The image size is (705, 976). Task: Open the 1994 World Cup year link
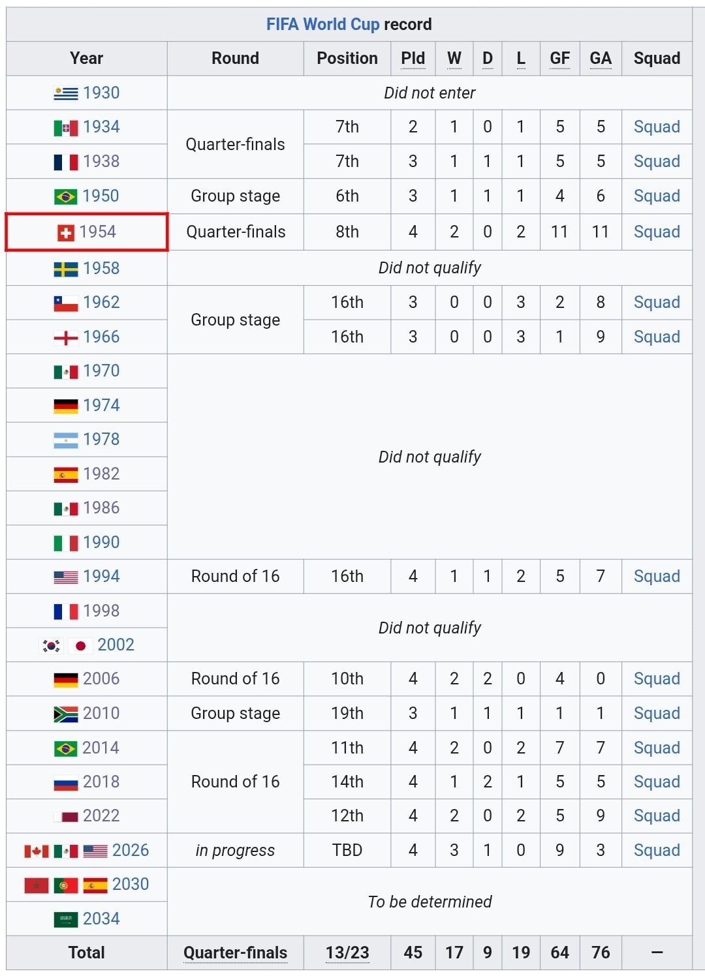pyautogui.click(x=101, y=577)
